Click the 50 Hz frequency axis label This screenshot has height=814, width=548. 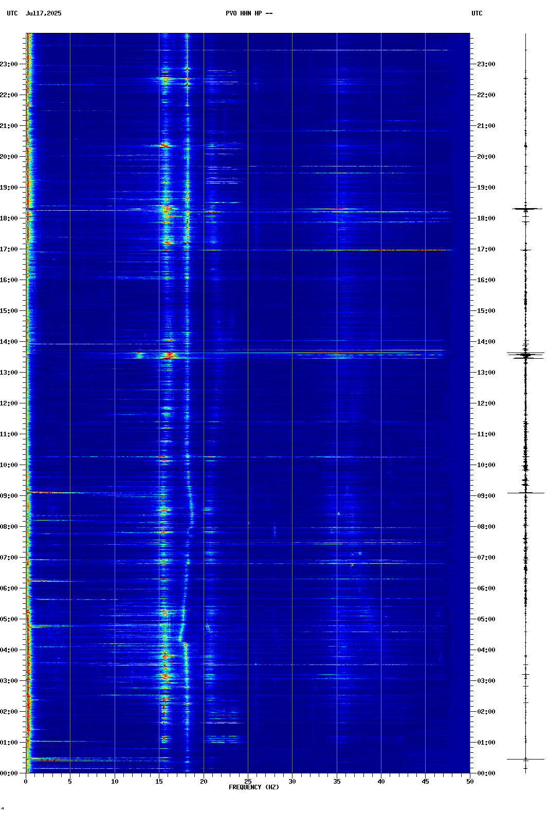(x=470, y=782)
